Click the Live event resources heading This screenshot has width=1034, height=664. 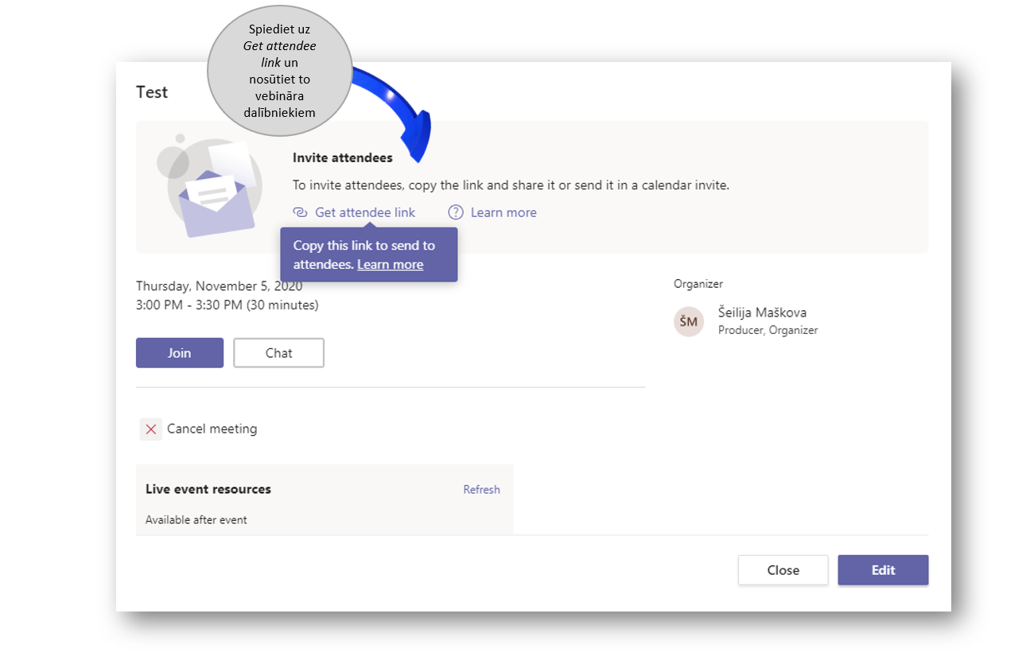coord(208,490)
